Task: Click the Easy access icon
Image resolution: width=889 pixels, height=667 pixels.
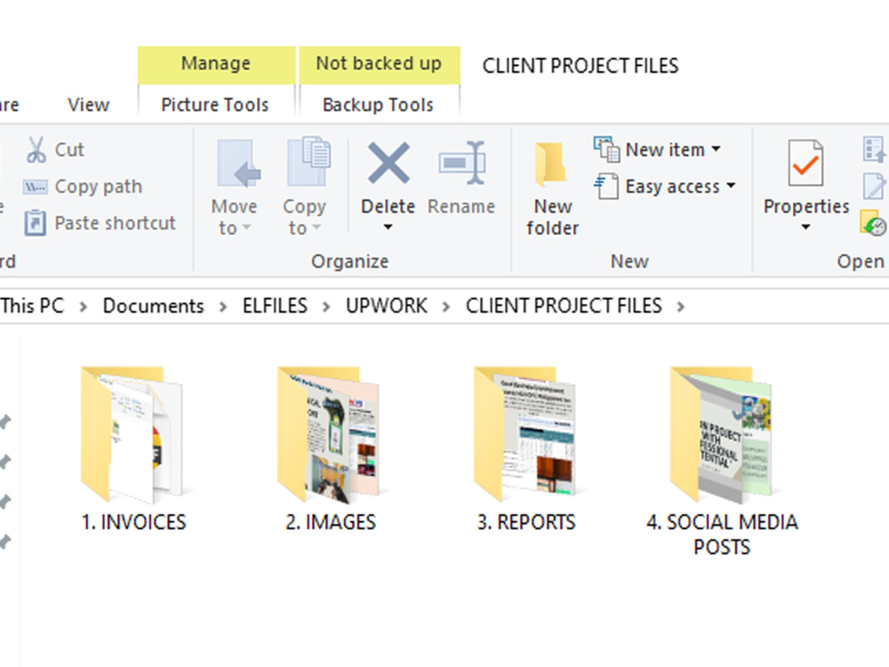Action: point(606,186)
